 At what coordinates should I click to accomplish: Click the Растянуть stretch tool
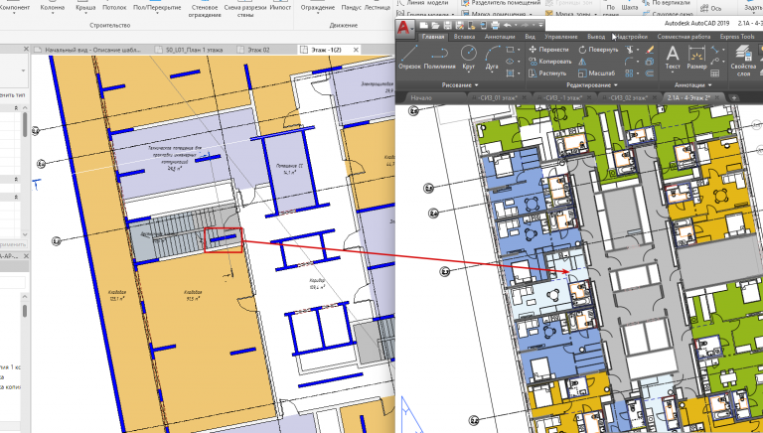point(547,73)
